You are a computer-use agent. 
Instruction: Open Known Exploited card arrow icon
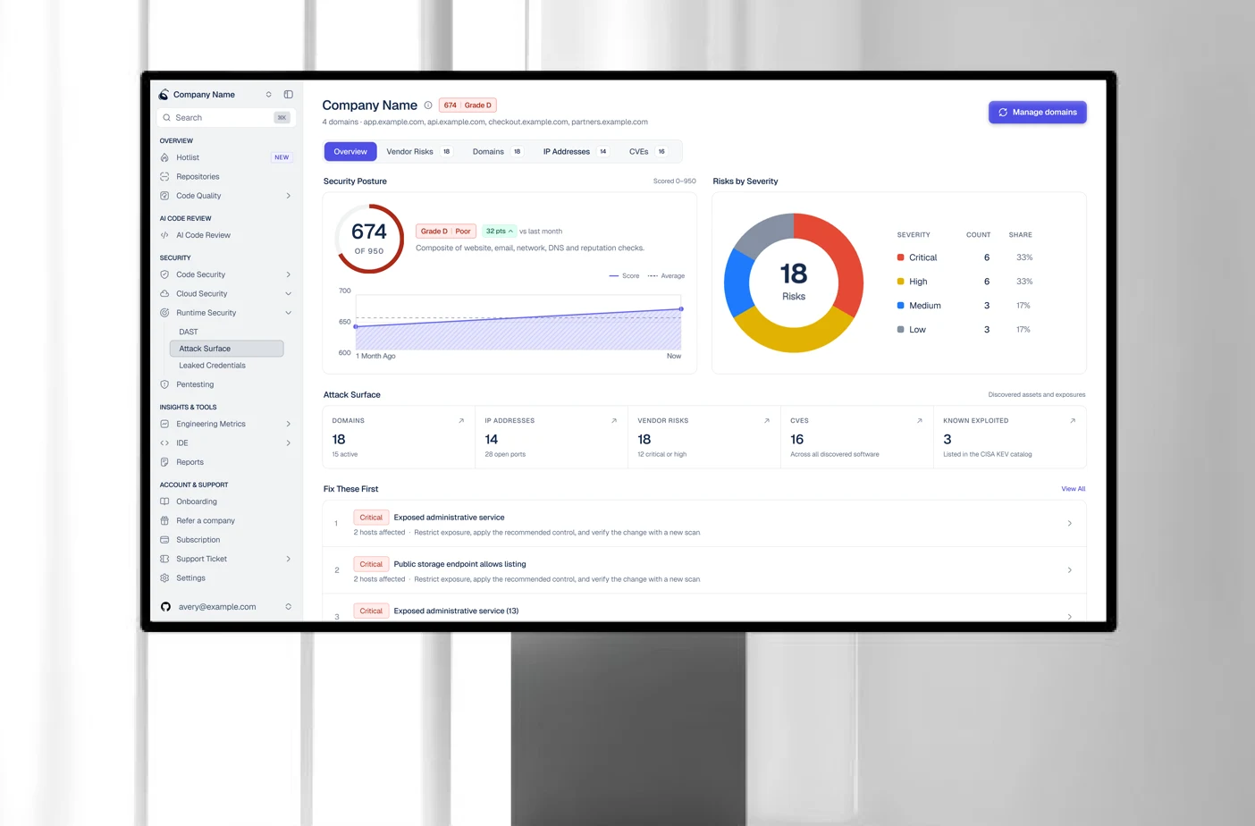point(1073,421)
